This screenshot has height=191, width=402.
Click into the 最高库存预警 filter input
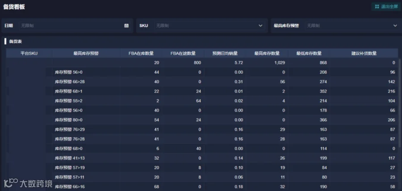coord(352,25)
